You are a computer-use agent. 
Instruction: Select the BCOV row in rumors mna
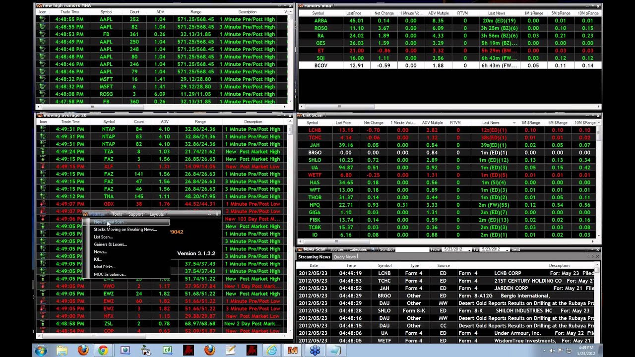[449, 65]
